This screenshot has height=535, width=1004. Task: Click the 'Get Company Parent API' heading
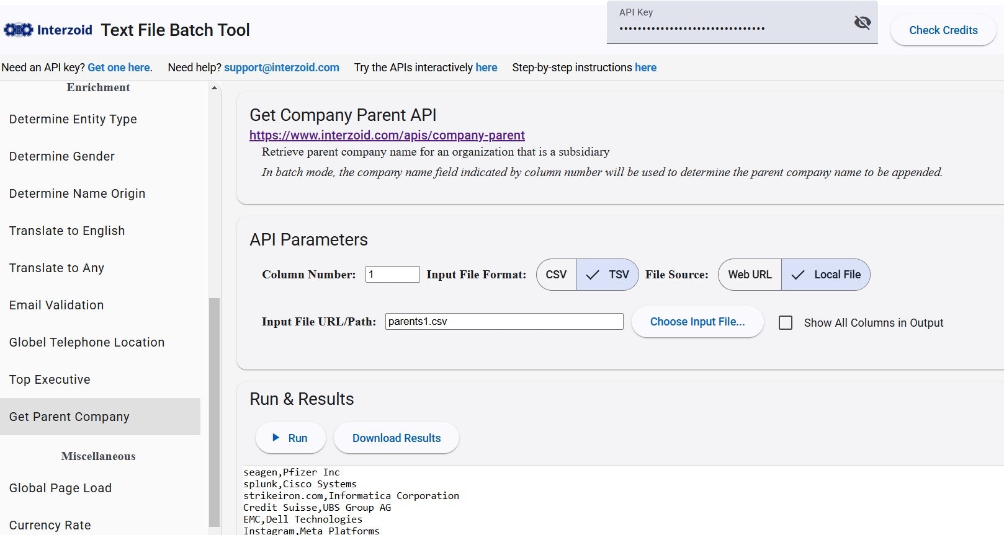click(343, 115)
